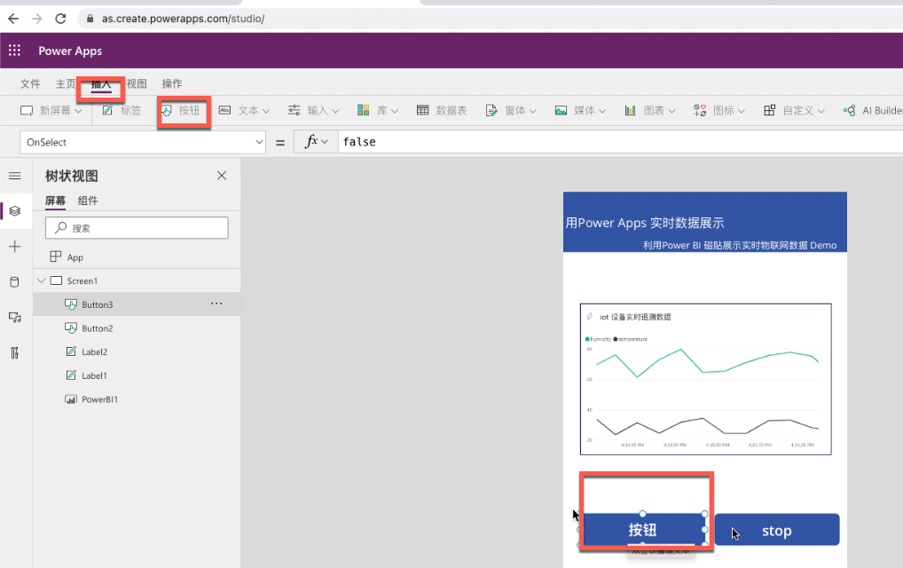Select the 用Power Apps 实时数据展示 title label
The image size is (903, 568).
(x=644, y=223)
